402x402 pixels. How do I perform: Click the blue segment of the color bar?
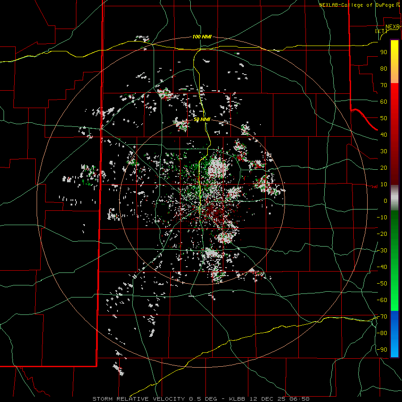[x=394, y=334]
